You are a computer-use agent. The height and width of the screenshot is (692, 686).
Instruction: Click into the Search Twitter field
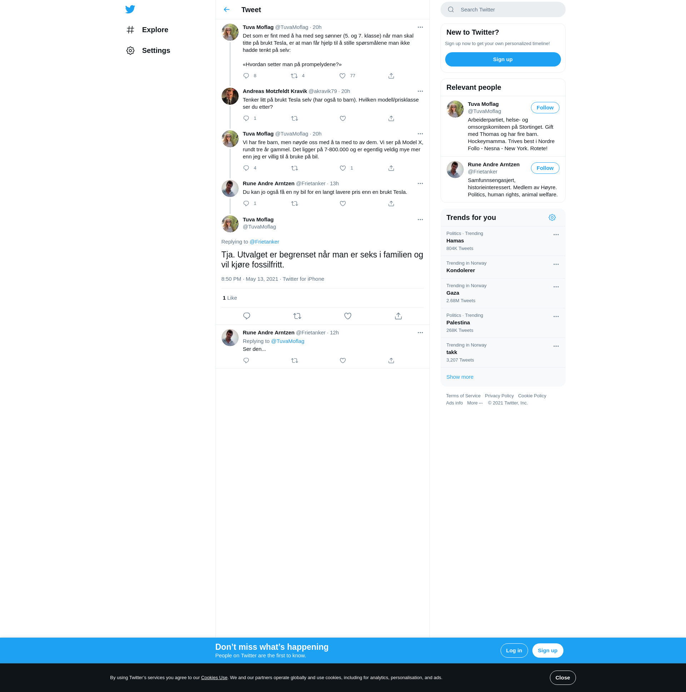click(x=503, y=10)
